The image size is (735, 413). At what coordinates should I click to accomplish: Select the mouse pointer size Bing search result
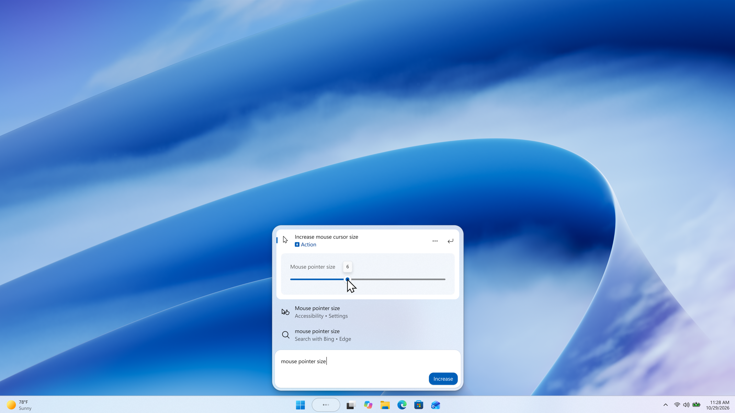point(367,335)
